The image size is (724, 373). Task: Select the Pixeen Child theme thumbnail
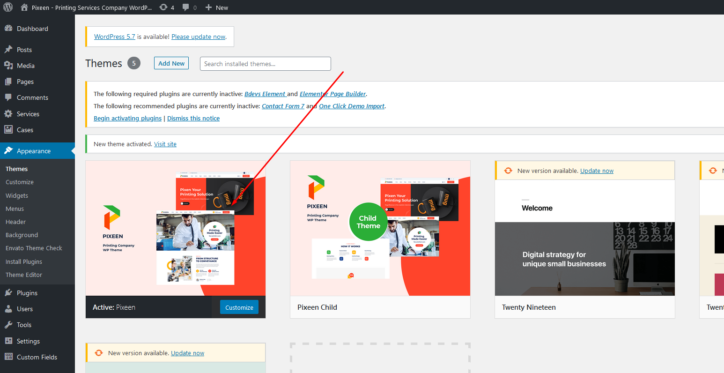[x=380, y=228]
